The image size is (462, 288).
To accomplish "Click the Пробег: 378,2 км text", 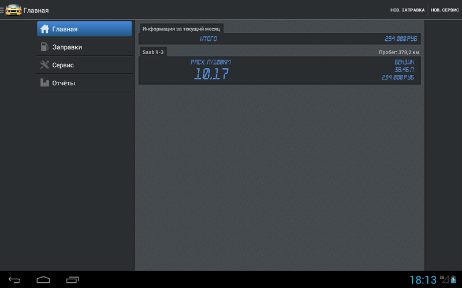I will pos(399,52).
